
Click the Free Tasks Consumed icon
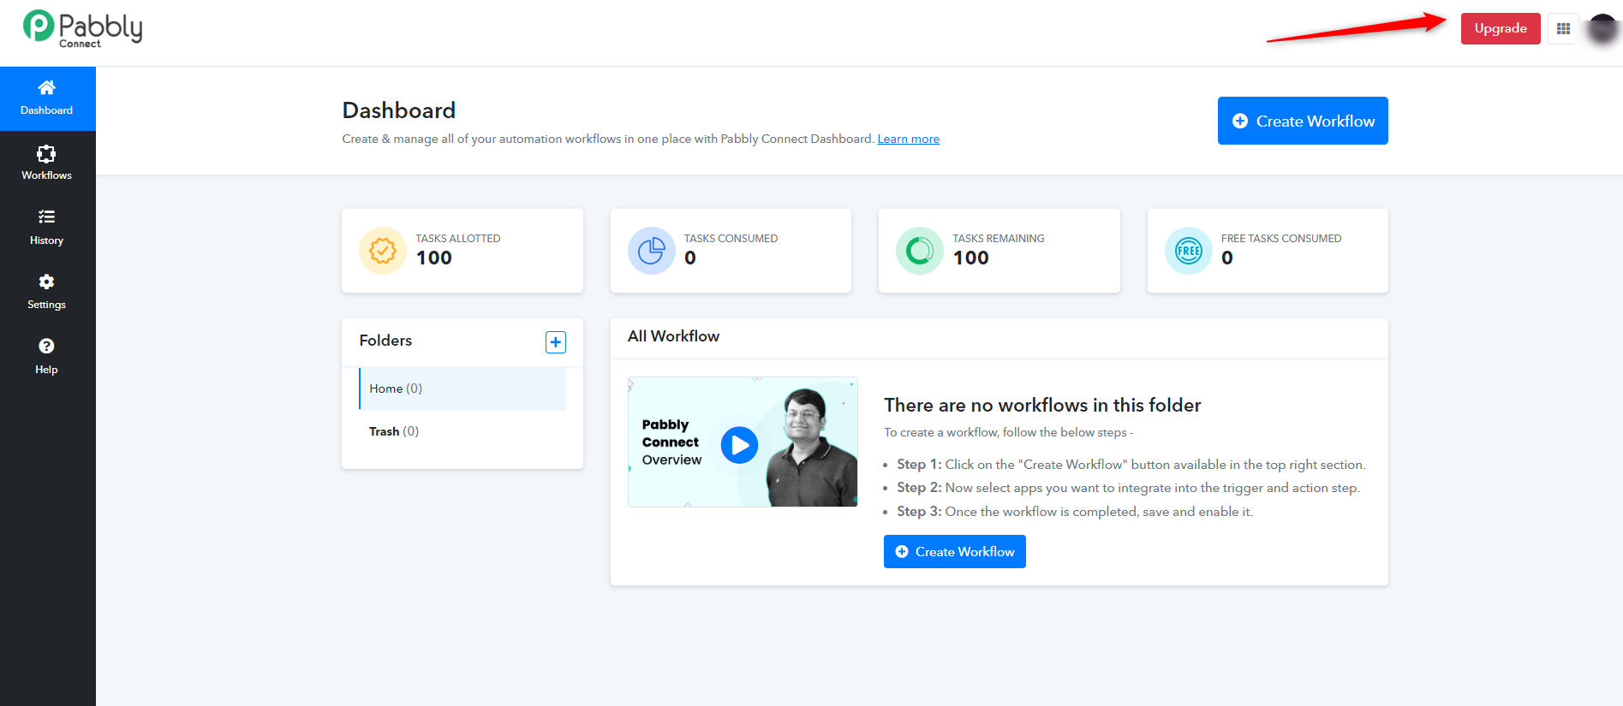(1189, 251)
